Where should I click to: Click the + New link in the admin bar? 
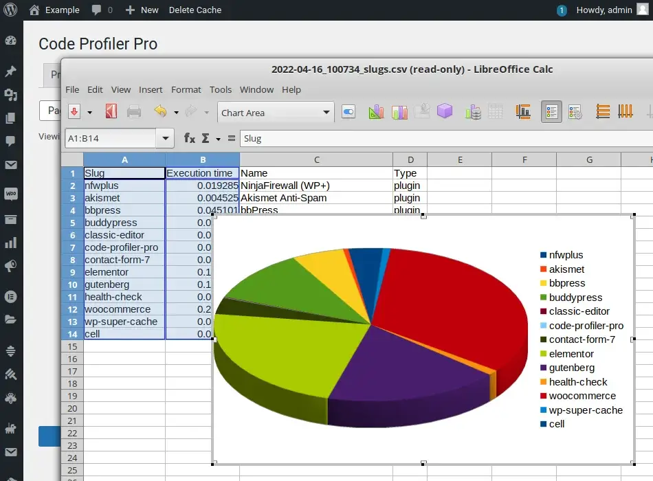click(x=142, y=10)
